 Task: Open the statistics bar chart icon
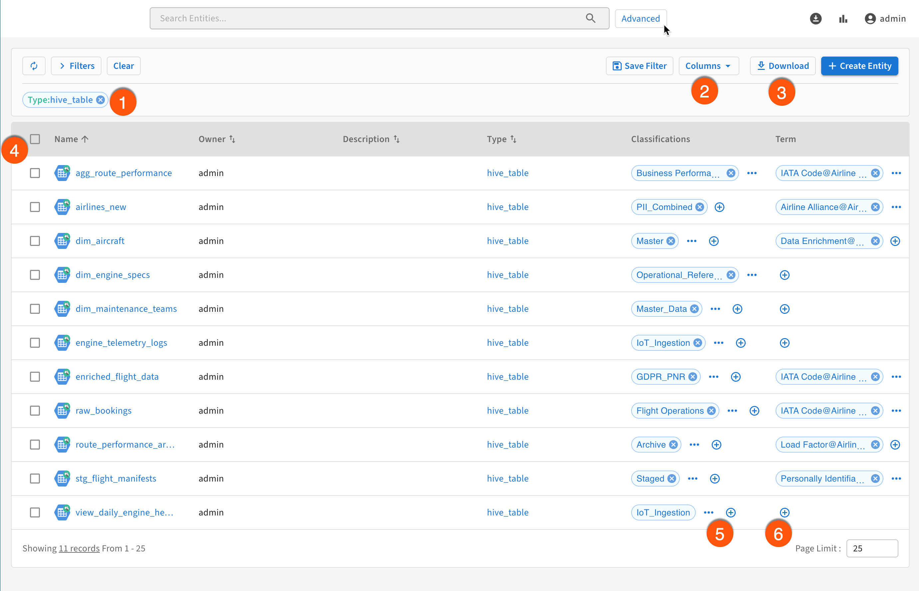pos(843,18)
